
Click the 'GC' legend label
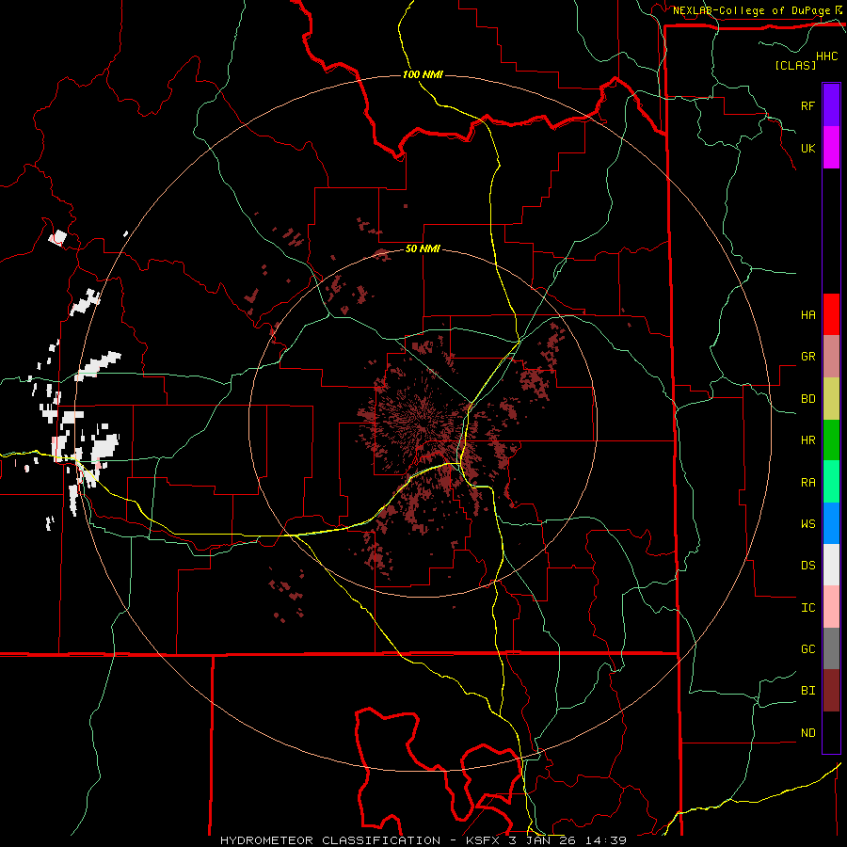807,649
